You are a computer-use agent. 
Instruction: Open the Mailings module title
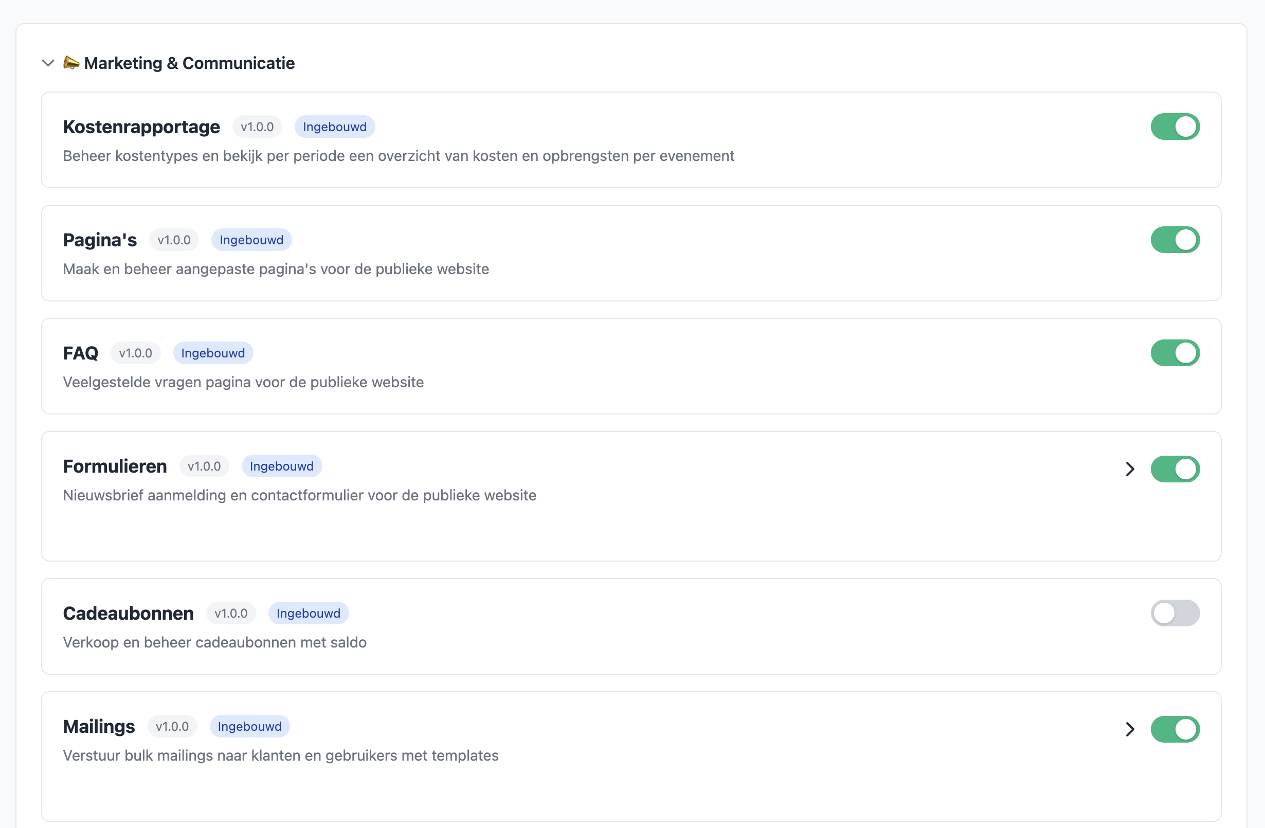(x=99, y=727)
